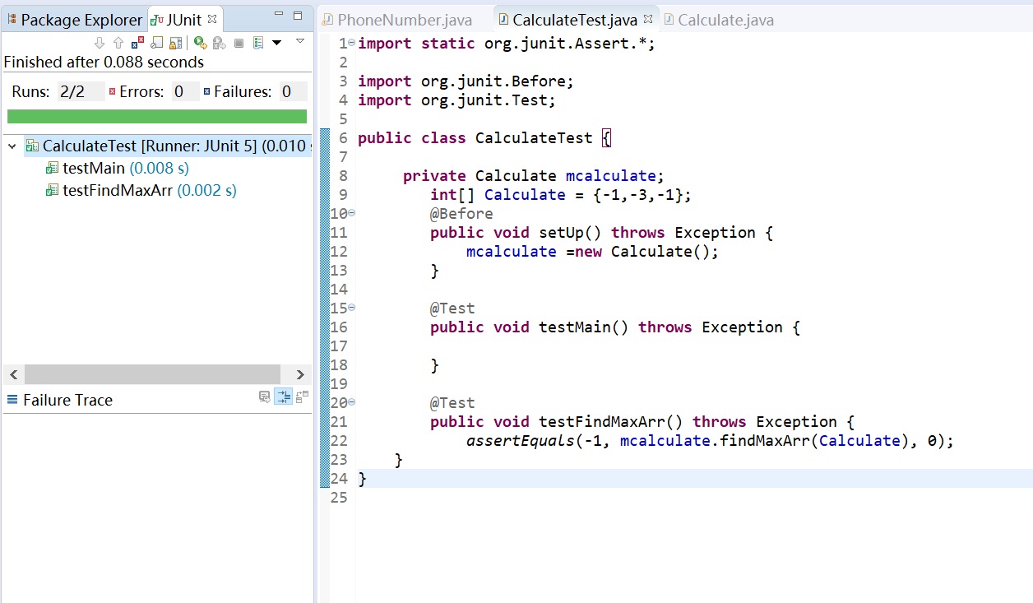Click '{-1,-3,-1}' array literal
Image resolution: width=1033 pixels, height=603 pixels.
point(638,195)
